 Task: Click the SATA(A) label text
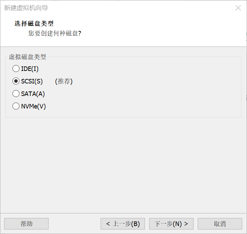point(33,94)
